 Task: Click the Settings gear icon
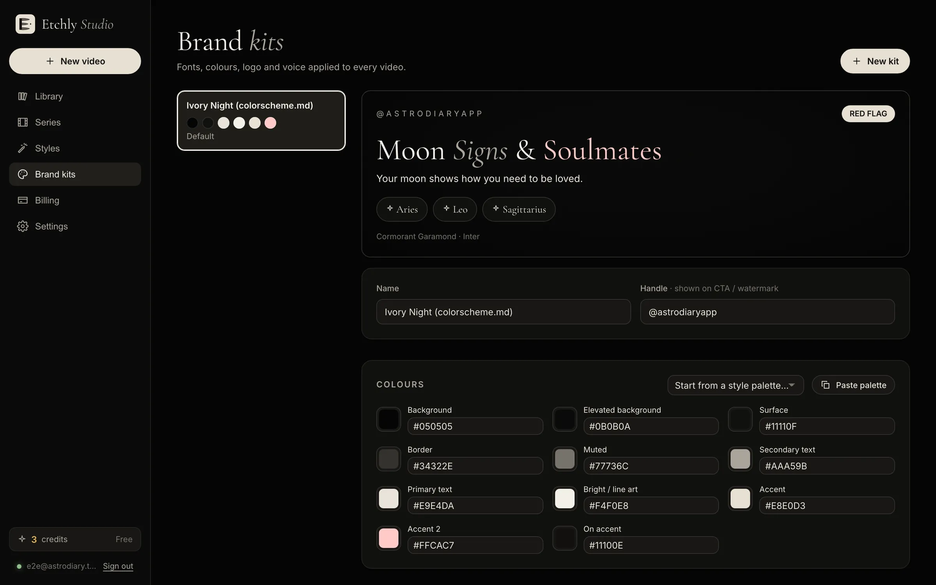[x=23, y=226]
